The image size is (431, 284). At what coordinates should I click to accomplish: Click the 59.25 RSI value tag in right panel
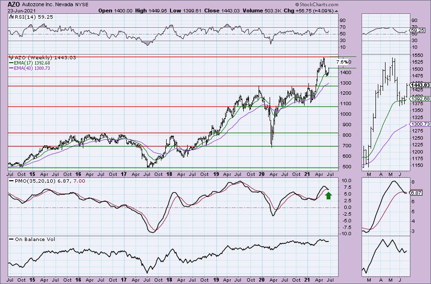(418, 31)
